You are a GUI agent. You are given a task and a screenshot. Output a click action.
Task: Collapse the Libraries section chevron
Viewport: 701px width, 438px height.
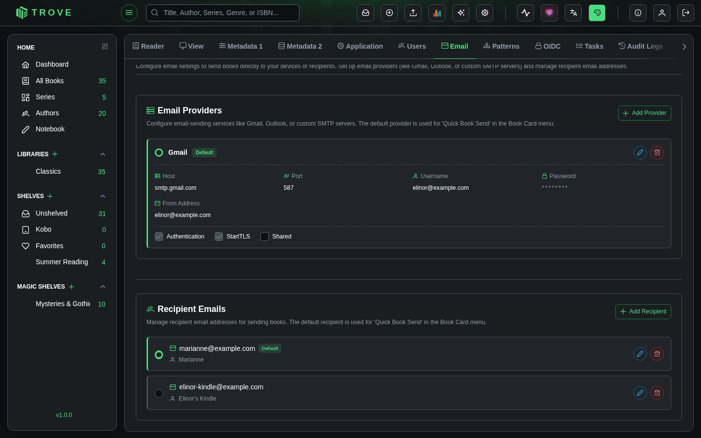(x=103, y=154)
